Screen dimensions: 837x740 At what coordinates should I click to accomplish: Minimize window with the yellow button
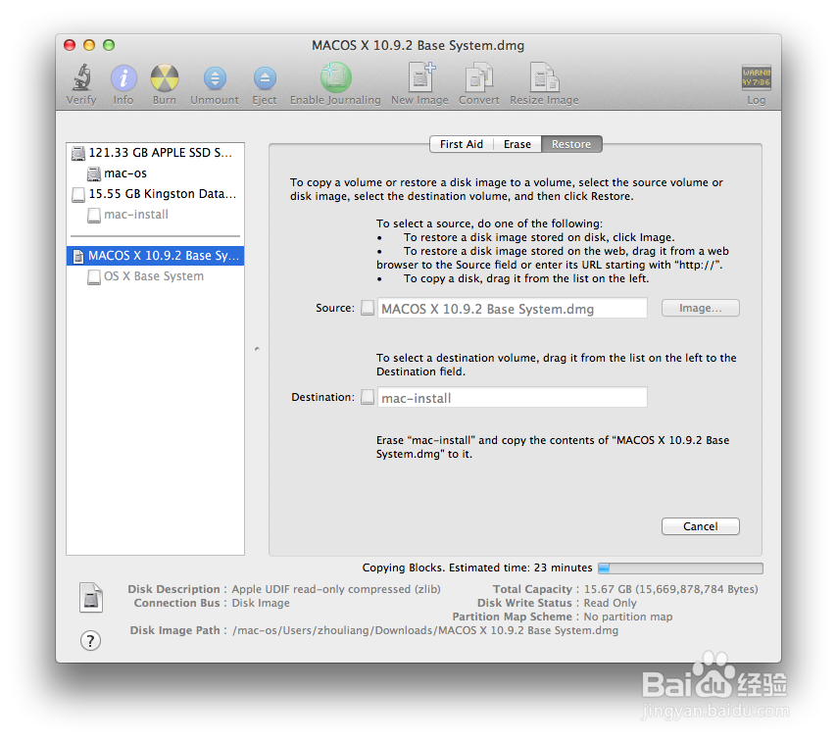coord(89,45)
